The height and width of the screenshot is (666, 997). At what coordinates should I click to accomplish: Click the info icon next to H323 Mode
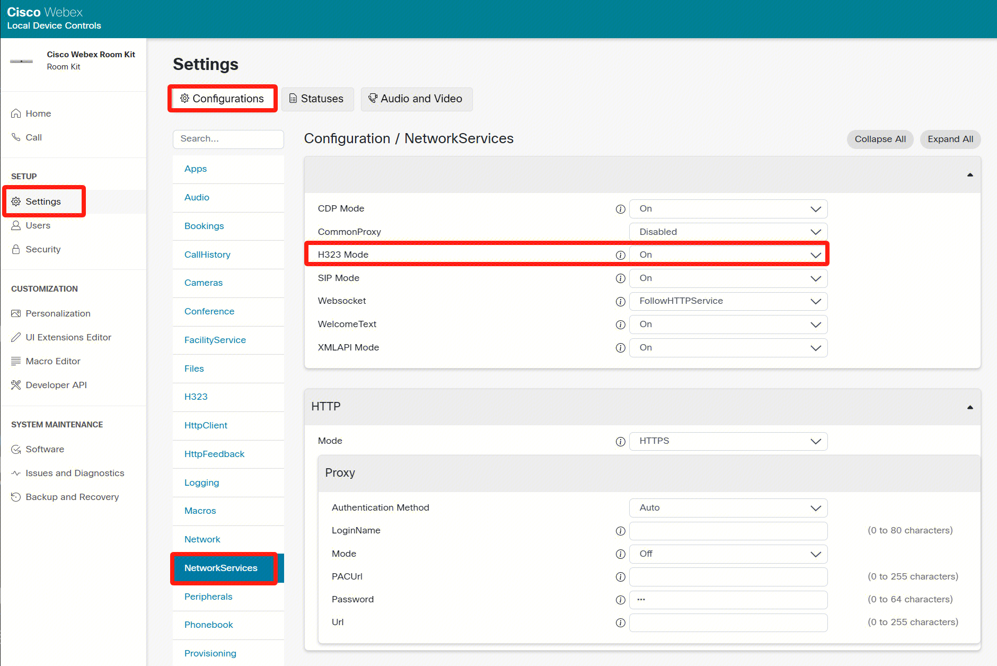621,255
